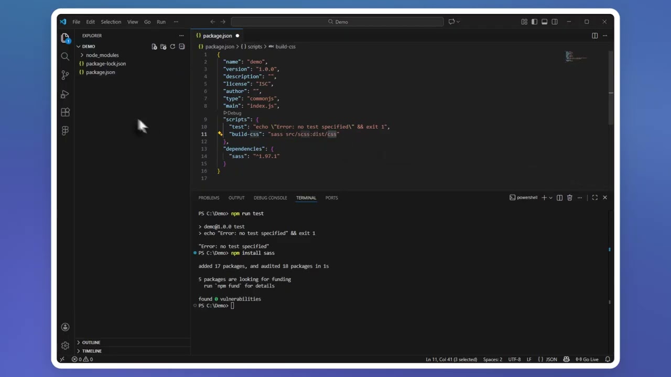The image size is (671, 377).
Task: Toggle bottom panel visibility
Action: coord(544,21)
